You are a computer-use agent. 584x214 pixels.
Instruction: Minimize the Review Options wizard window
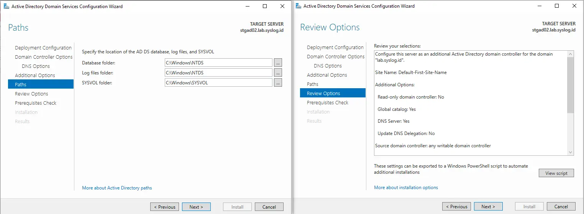[x=539, y=6]
